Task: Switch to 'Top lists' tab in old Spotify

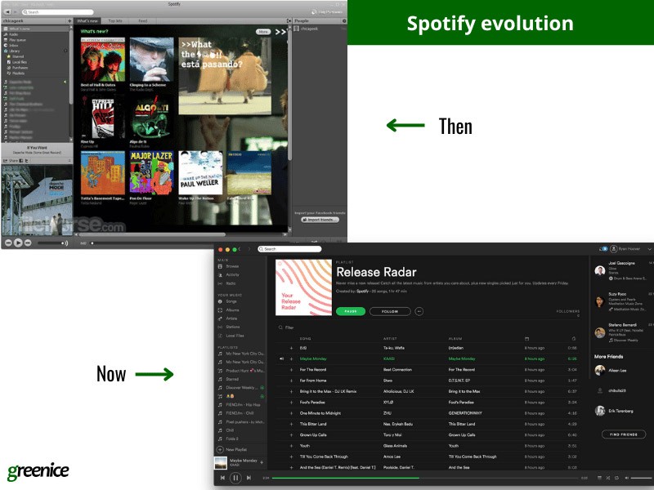Action: tap(115, 21)
